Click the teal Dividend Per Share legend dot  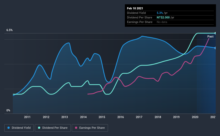pyautogui.click(x=39, y=128)
